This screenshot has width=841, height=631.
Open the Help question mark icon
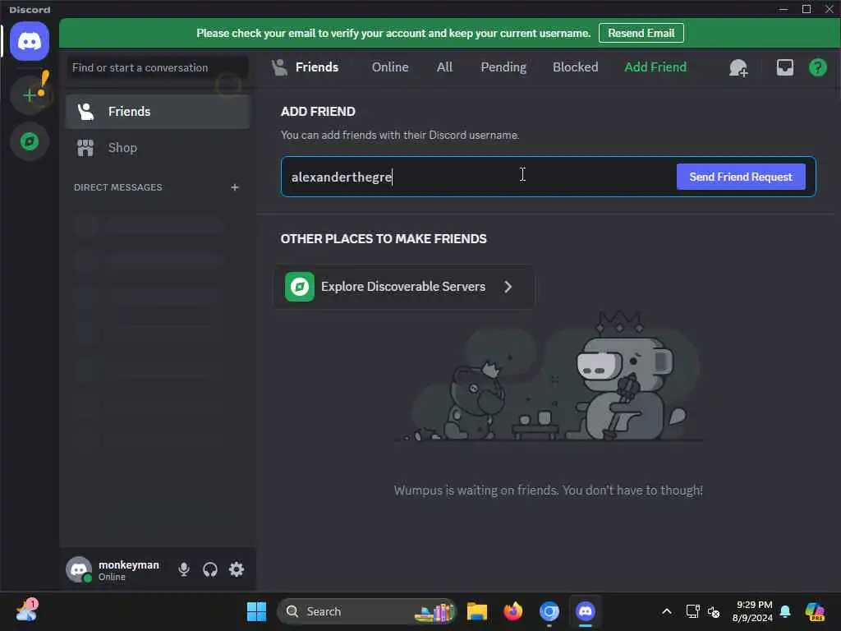pyautogui.click(x=817, y=67)
